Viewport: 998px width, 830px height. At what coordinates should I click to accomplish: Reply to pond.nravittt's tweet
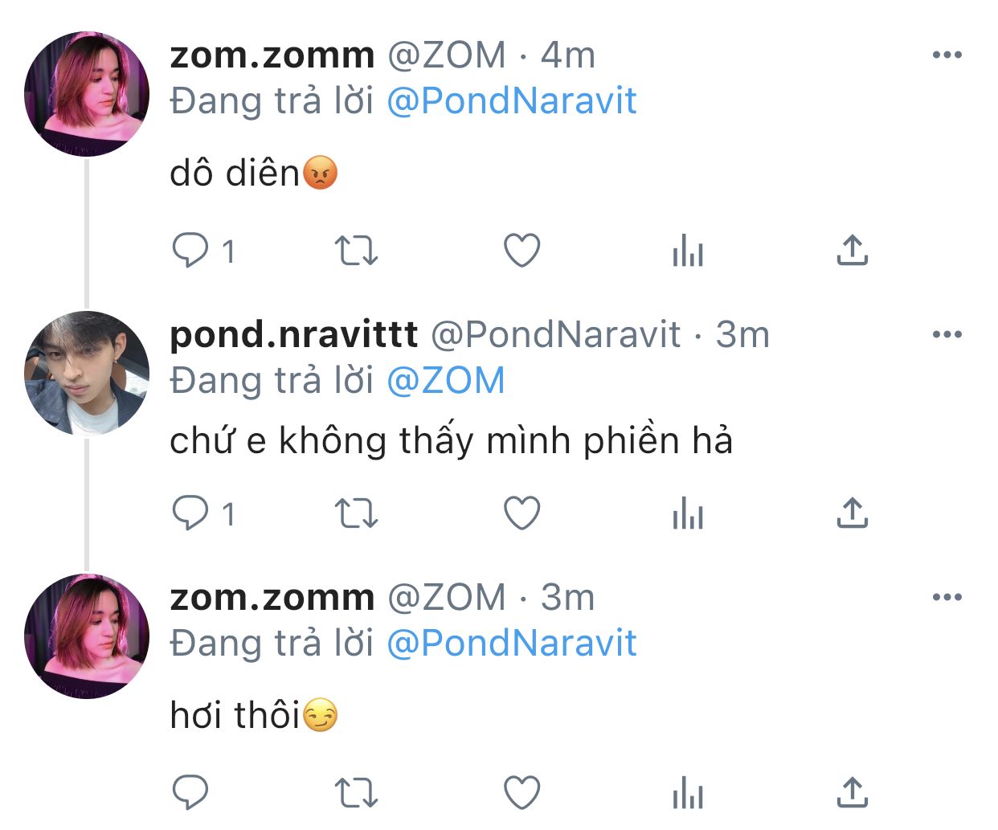[191, 513]
